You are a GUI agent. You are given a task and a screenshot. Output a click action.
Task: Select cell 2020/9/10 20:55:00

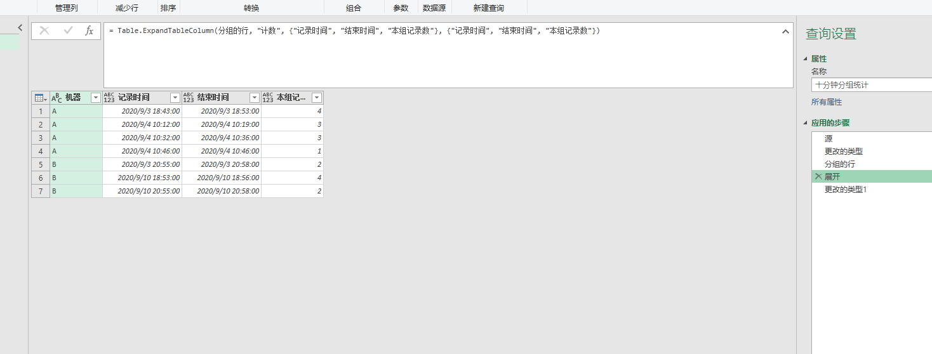click(x=142, y=191)
